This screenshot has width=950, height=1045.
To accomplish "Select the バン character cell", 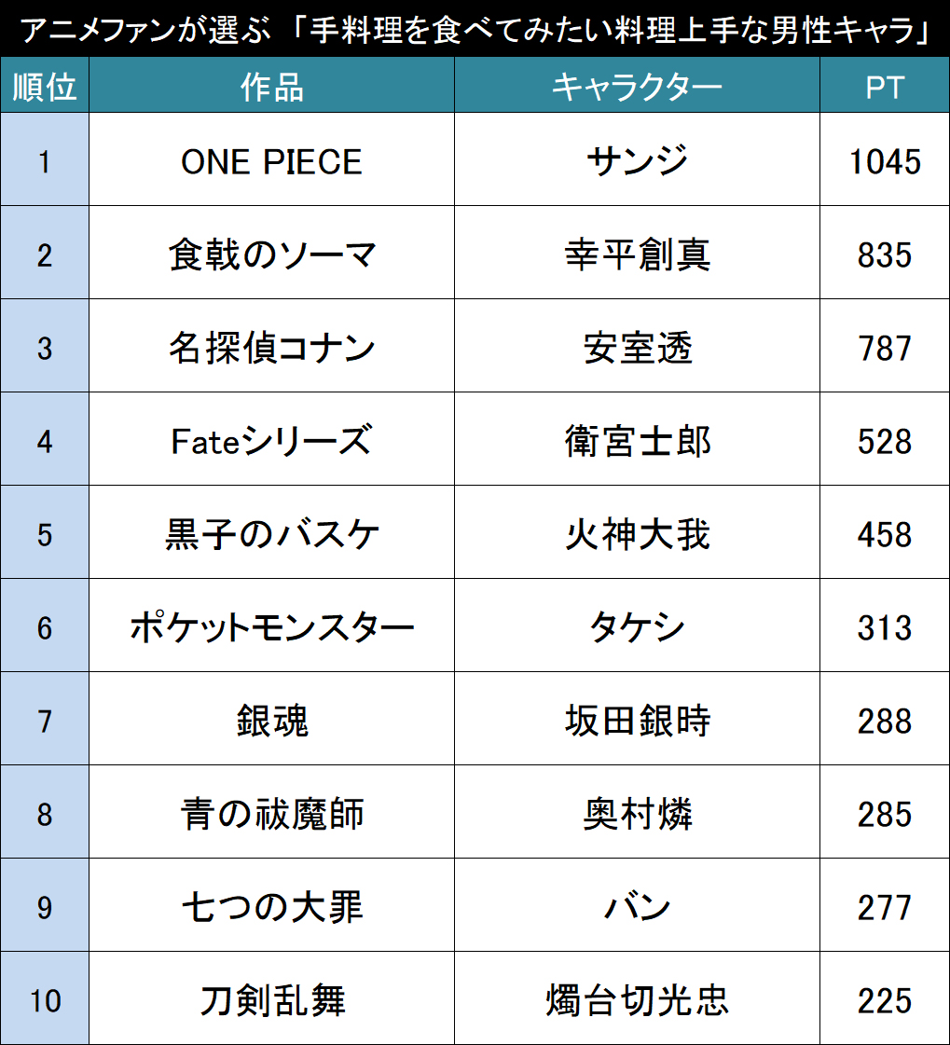I will pos(638,906).
